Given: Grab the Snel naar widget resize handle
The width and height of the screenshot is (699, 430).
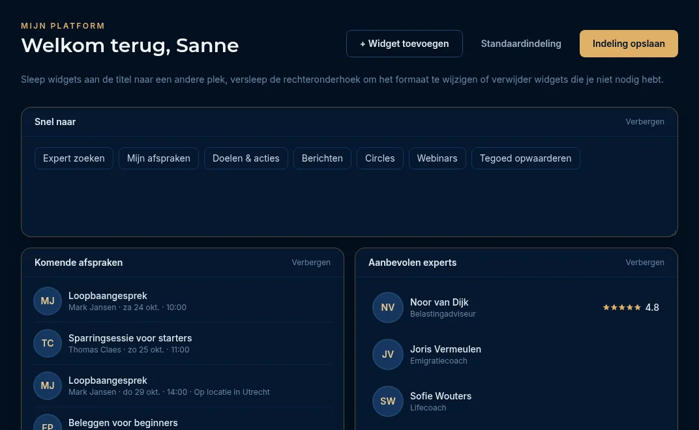Looking at the screenshot, I should point(674,233).
